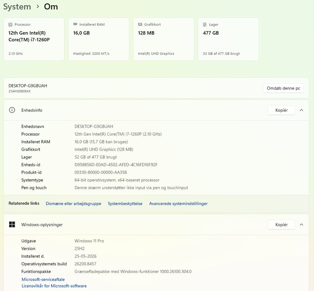Viewport: 314px width, 291px height.
Task: Click Grafikkort value Intel(R) UHD Graphics (128 MB)
Action: coord(104,149)
